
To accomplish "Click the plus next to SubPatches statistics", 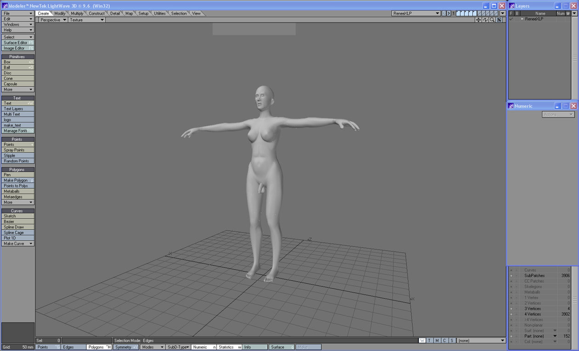I will pos(511,276).
